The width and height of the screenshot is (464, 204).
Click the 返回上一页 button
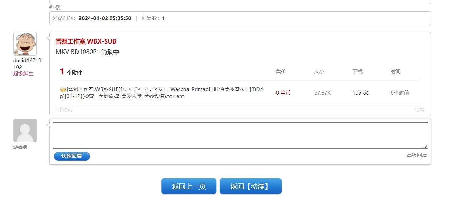pos(189,186)
